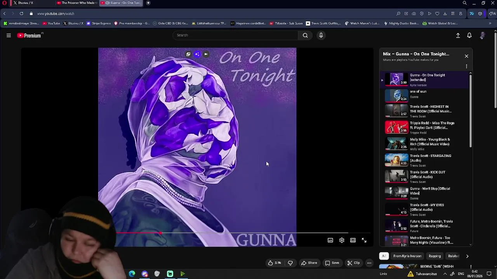The image size is (497, 279).
Task: Open 'Stripe Express' bookmark
Action: click(99, 23)
